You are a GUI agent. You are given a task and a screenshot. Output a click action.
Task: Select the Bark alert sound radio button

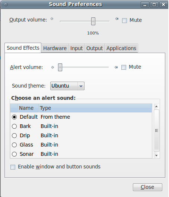[15, 126]
